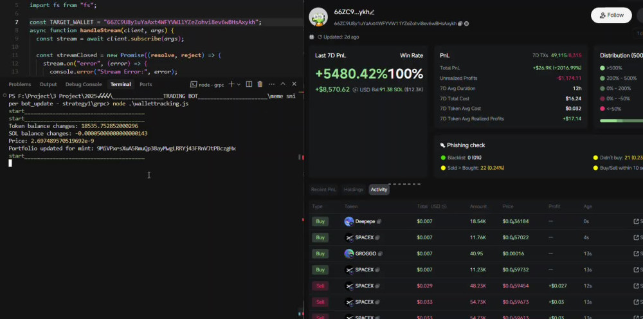Click the 200% - 500% distribution legend dot
The image size is (643, 319).
[602, 78]
